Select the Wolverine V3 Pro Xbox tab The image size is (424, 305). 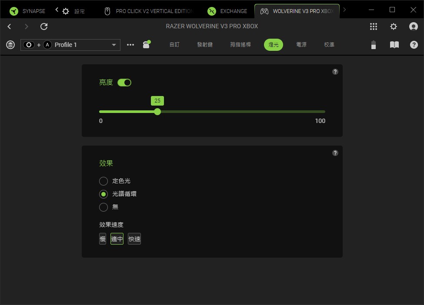click(x=297, y=11)
